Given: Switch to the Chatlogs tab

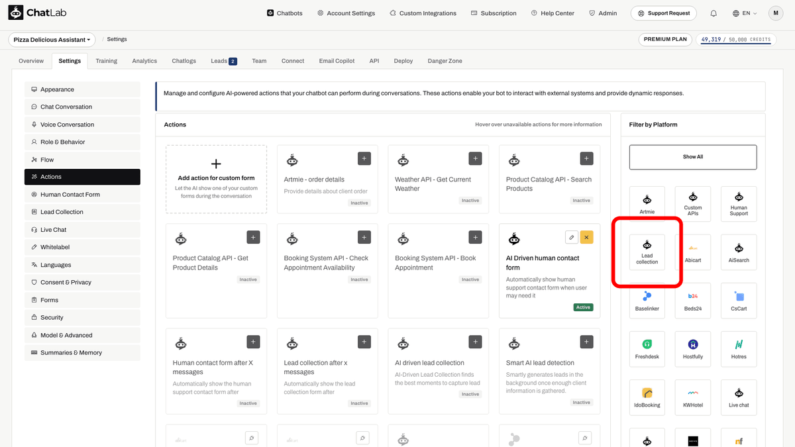Looking at the screenshot, I should [x=184, y=61].
